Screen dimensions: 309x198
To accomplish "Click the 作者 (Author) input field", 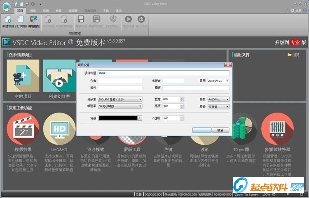I will pos(120,81).
